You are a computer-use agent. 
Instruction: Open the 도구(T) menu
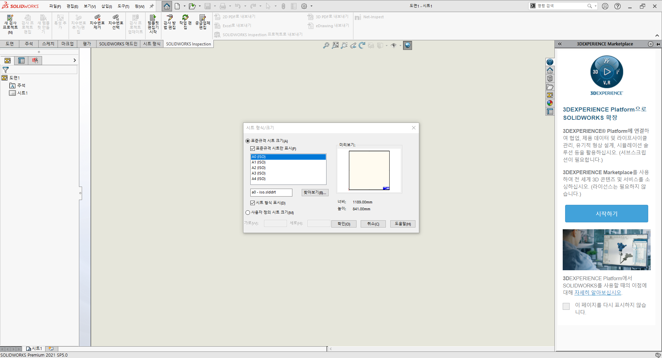click(x=123, y=6)
